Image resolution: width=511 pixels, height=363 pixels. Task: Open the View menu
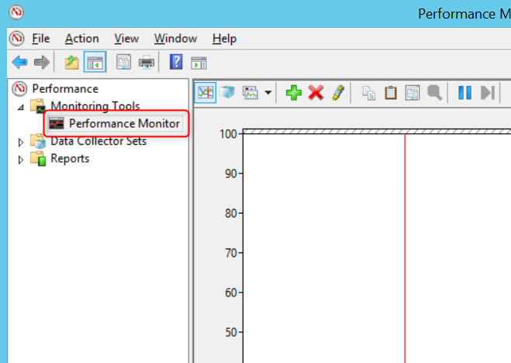pos(126,39)
